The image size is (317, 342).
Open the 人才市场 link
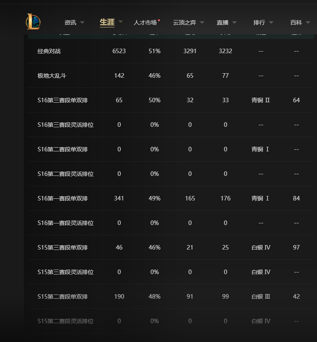coord(145,22)
